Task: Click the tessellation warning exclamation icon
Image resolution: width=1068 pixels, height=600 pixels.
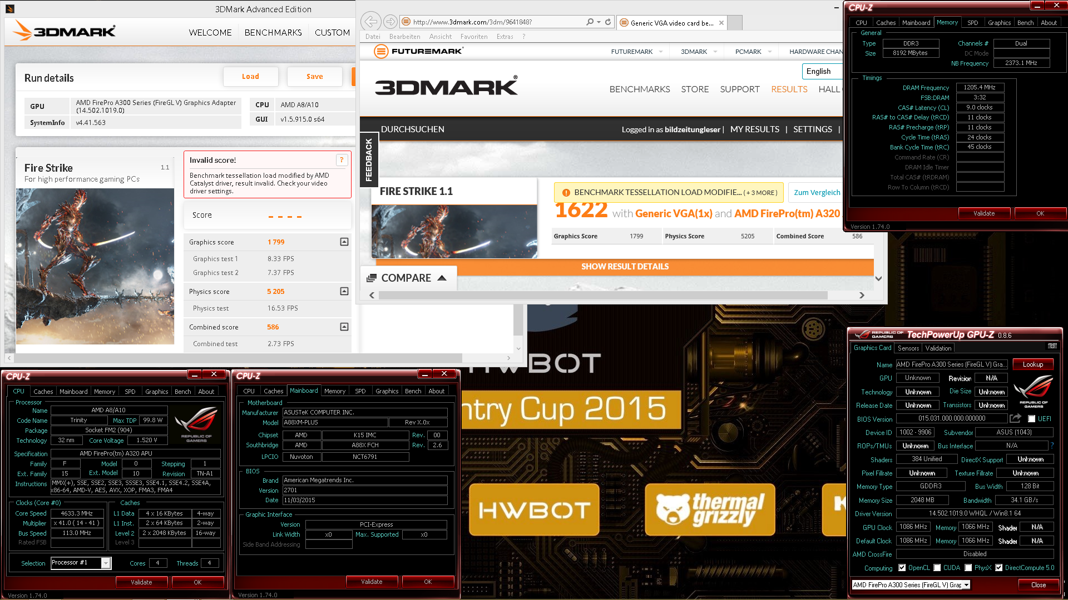Action: point(566,193)
